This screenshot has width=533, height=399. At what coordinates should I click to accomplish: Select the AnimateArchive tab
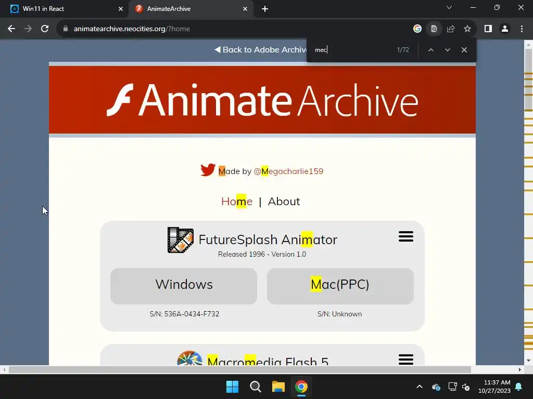[191, 9]
